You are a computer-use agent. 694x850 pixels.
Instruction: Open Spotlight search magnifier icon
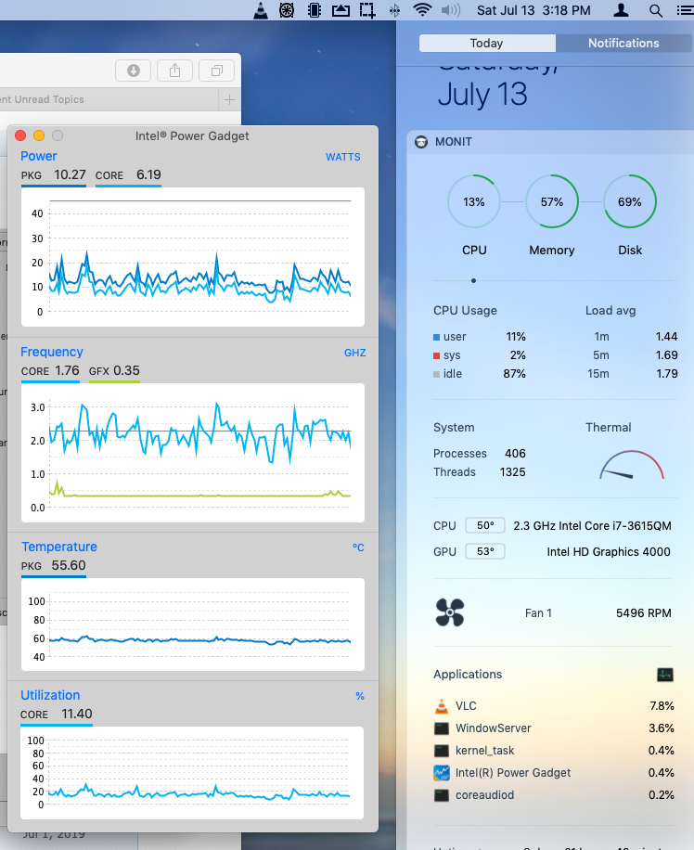[x=656, y=11]
